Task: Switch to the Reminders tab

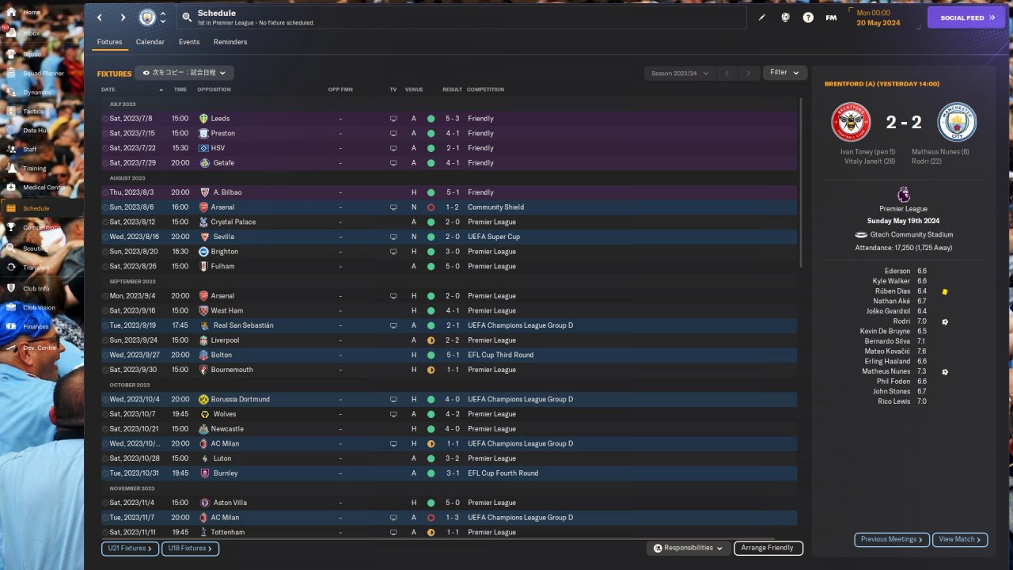Action: 230,42
